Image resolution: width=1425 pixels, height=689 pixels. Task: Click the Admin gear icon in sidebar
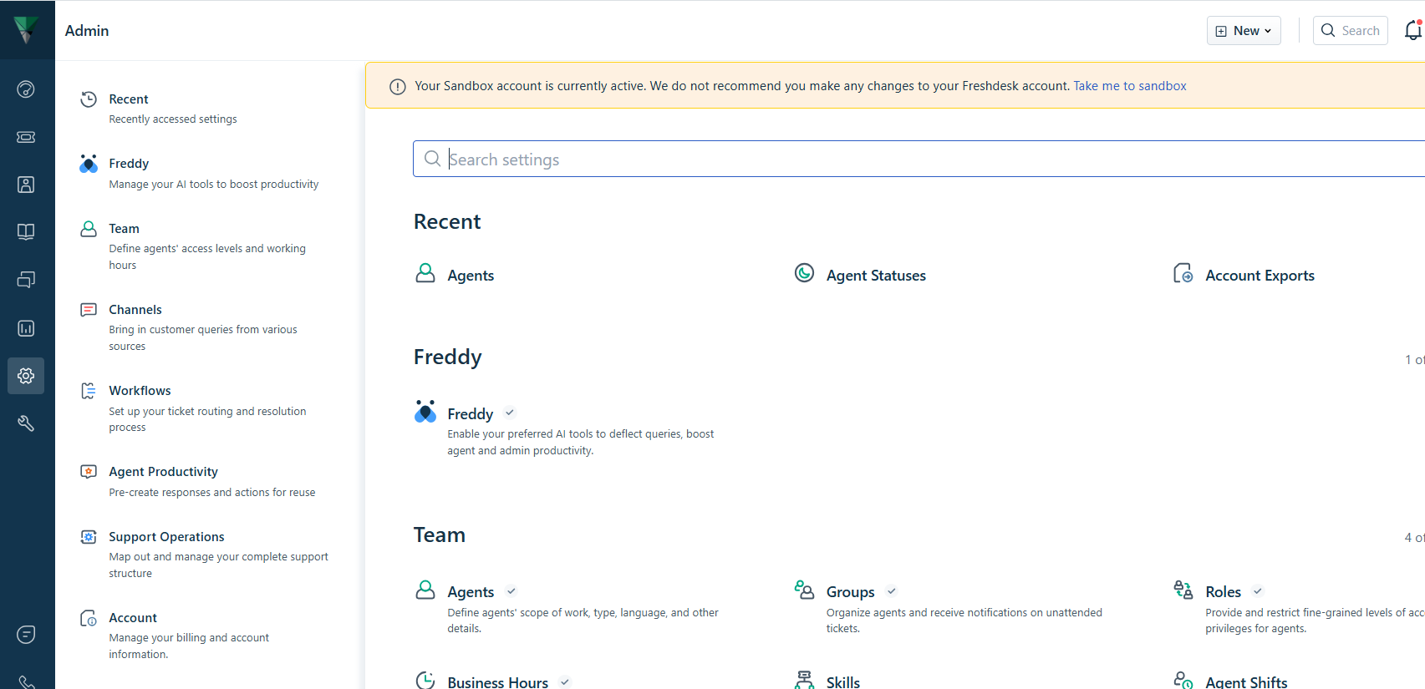click(26, 376)
